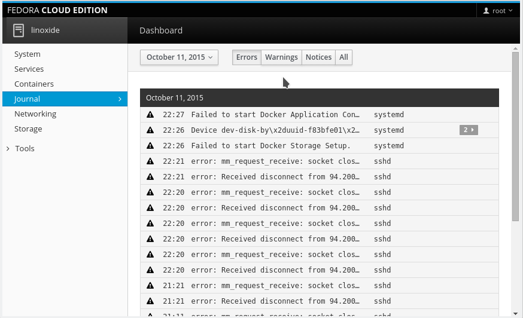
Task: Click warning icon of first 22:21 sshd entry
Action: pyautogui.click(x=150, y=161)
